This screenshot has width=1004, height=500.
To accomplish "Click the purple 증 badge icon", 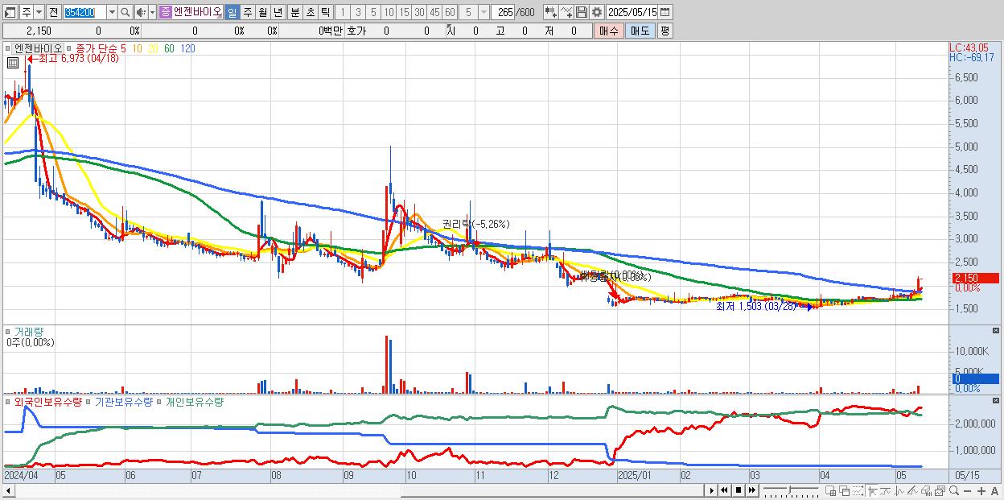I will 165,12.
